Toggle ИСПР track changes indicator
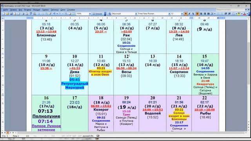Viewport: 251px width, 141px height. [x=69, y=136]
